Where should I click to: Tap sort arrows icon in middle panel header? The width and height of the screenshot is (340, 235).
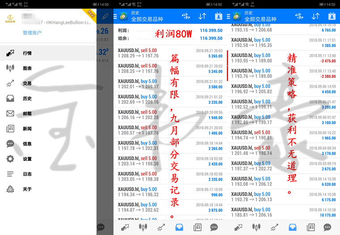click(202, 17)
